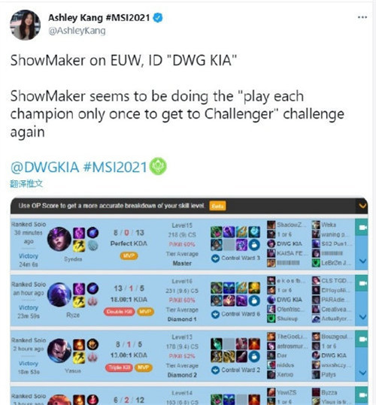
Task: Open the tweet's three-dot more menu
Action: (362, 17)
